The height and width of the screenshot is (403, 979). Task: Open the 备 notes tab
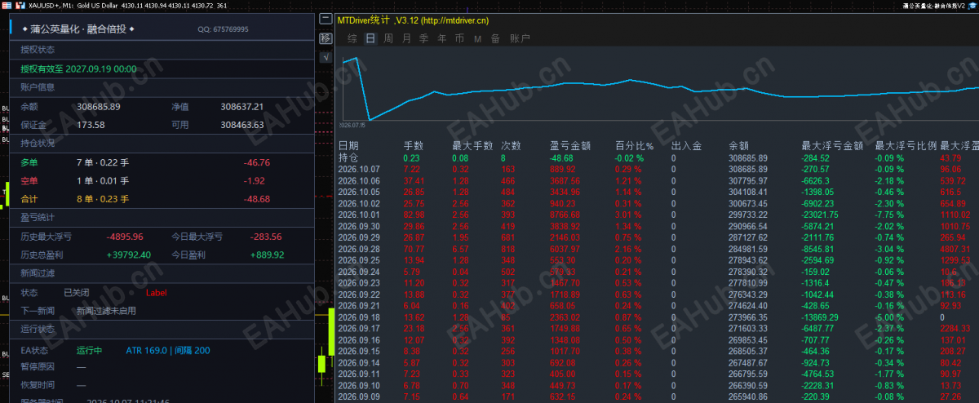coord(495,38)
